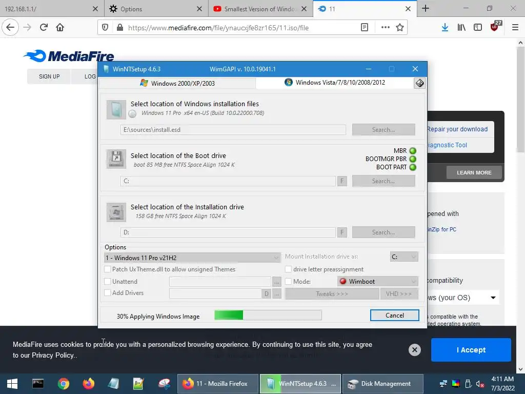Click LEARN MORE on MediaFire page
This screenshot has height=394, width=525.
point(474,172)
